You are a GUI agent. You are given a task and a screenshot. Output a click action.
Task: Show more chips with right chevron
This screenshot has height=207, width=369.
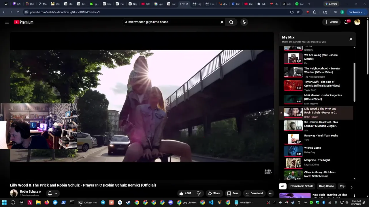(351, 187)
